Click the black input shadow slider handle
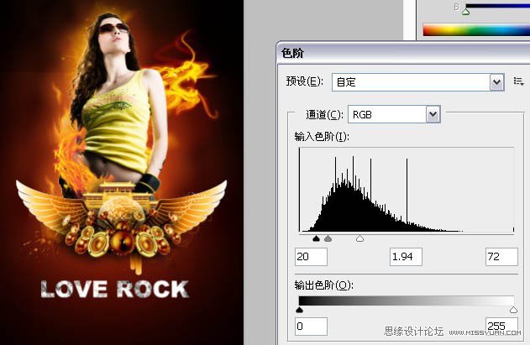Image resolution: width=530 pixels, height=345 pixels. 316,238
